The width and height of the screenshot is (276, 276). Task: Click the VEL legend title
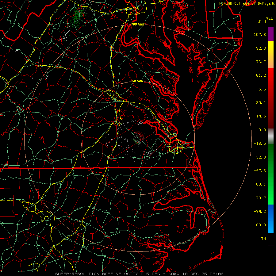pyautogui.click(x=269, y=18)
